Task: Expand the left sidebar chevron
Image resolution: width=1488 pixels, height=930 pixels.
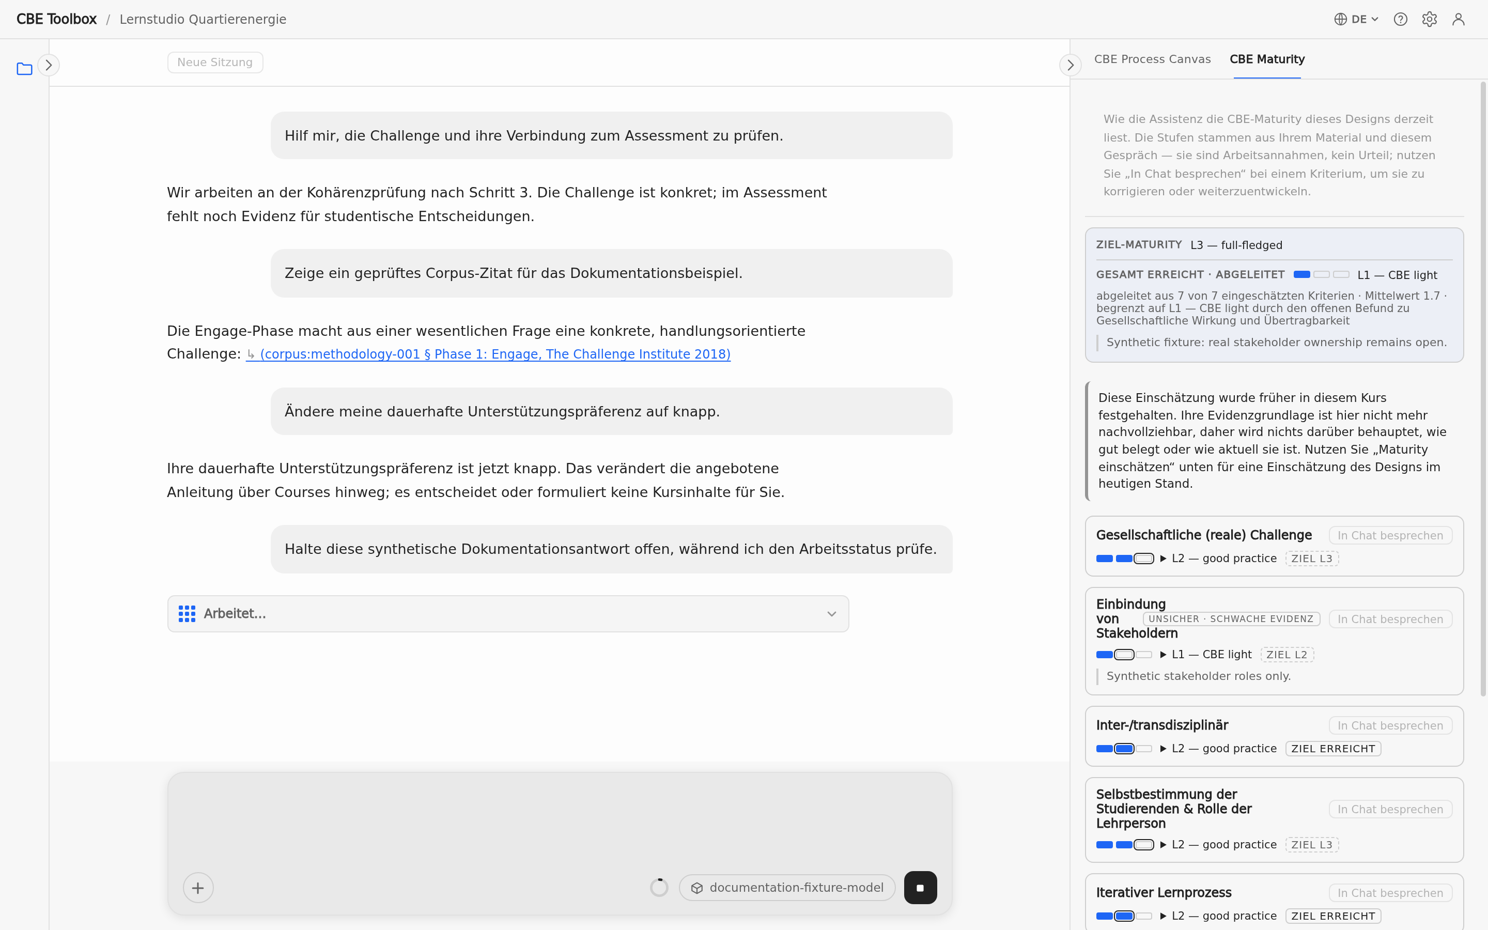Action: [49, 65]
